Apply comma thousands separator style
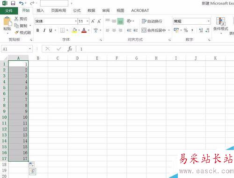The width and height of the screenshot is (234, 178). point(192,30)
